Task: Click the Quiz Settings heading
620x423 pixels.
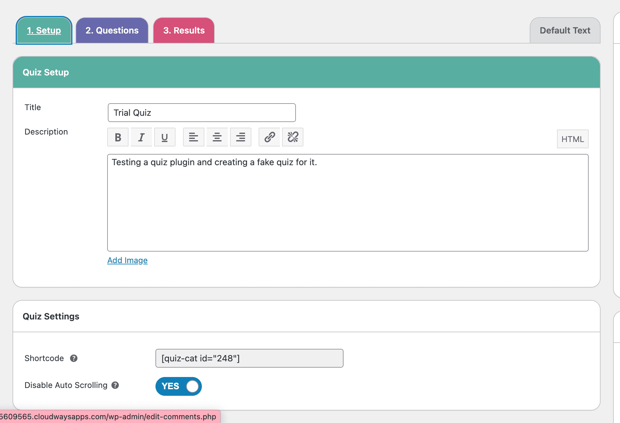Action: (51, 316)
